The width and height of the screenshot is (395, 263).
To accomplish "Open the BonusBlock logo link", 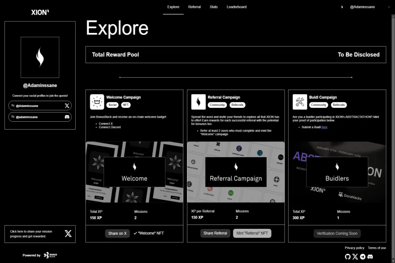I will pyautogui.click(x=50, y=255).
